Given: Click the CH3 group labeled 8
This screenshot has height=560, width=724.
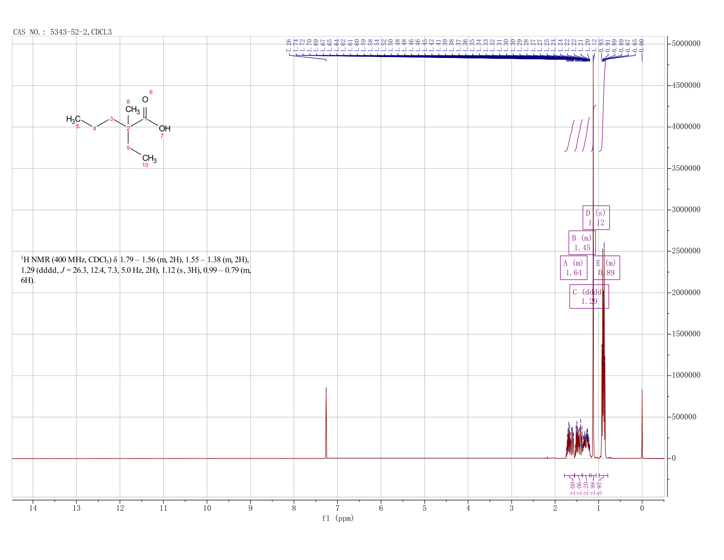Looking at the screenshot, I should tap(133, 109).
